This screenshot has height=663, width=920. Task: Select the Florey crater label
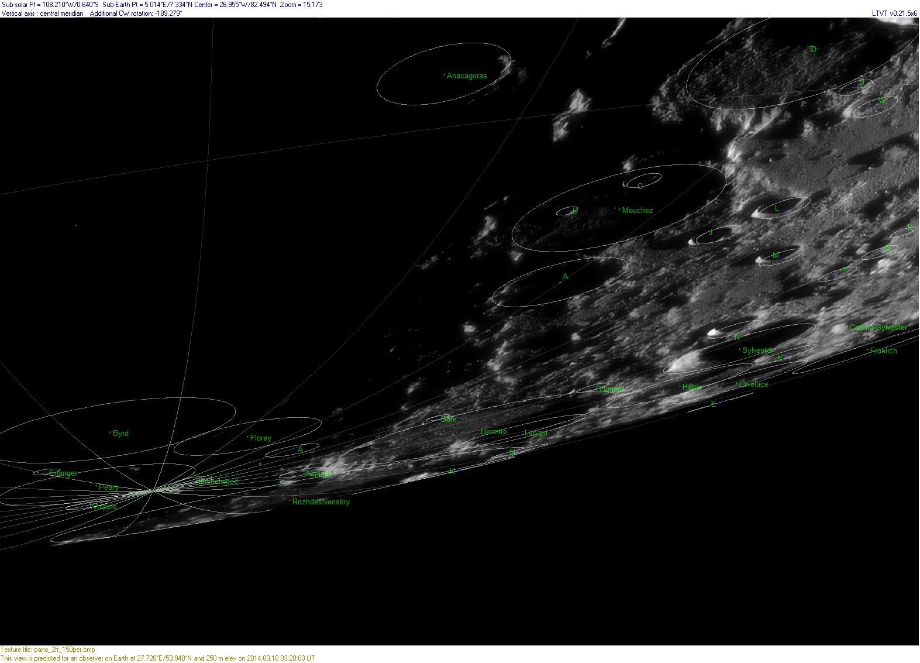(260, 438)
